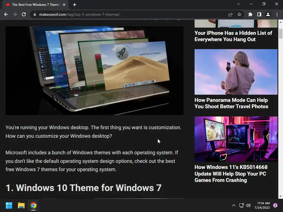Open the clock and date flyout
283x212 pixels.
pos(262,205)
